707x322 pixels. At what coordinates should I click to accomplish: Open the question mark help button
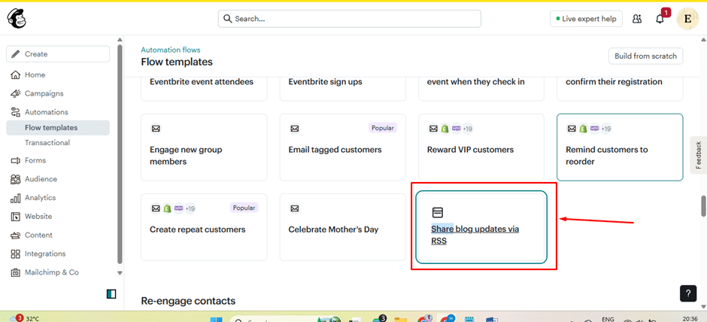(x=688, y=293)
